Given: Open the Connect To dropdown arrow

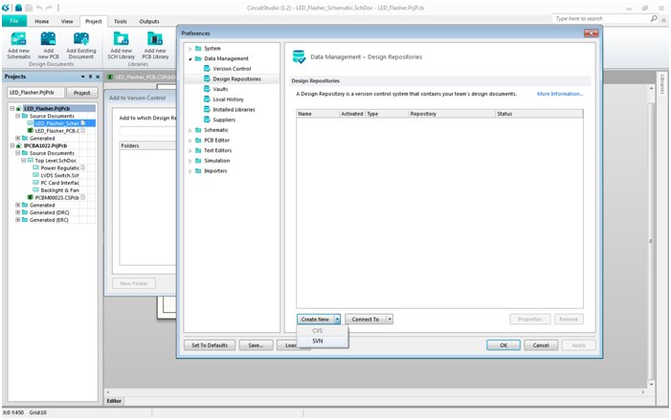Looking at the screenshot, I should [390, 319].
